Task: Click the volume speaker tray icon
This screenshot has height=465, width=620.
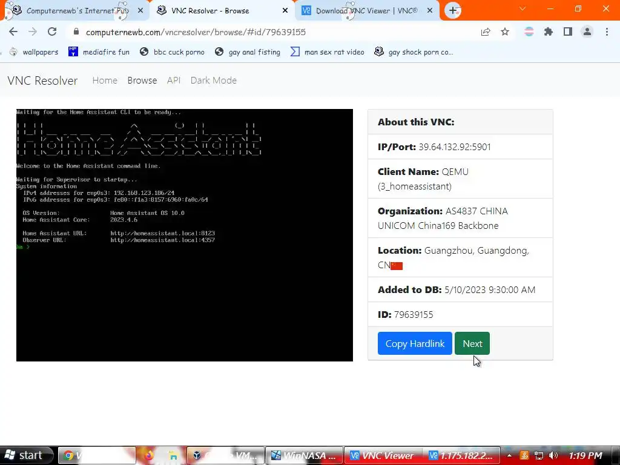Action: [x=553, y=455]
